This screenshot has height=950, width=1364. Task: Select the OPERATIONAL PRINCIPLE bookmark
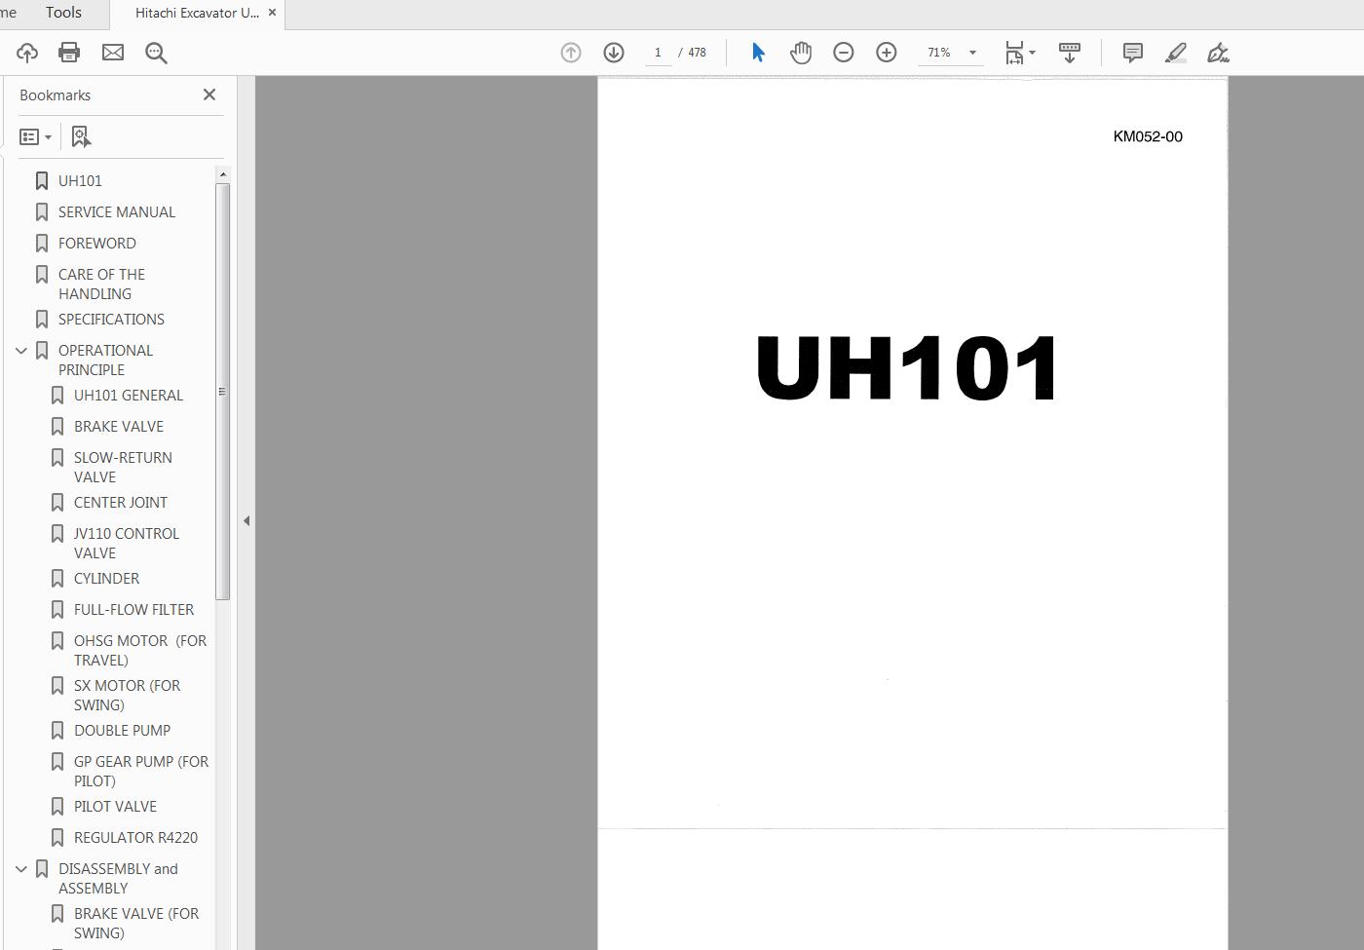pos(105,361)
